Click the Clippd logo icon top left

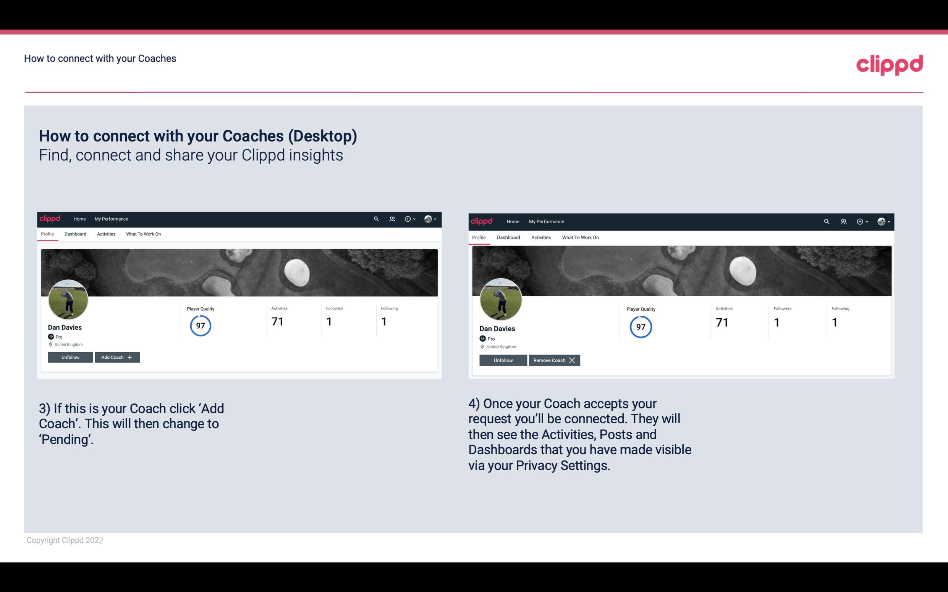52,219
